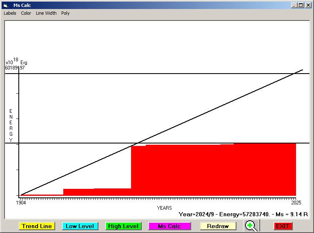This screenshot has width=314, height=233.
Task: Click the upper horizontal level line
Action: [163, 74]
